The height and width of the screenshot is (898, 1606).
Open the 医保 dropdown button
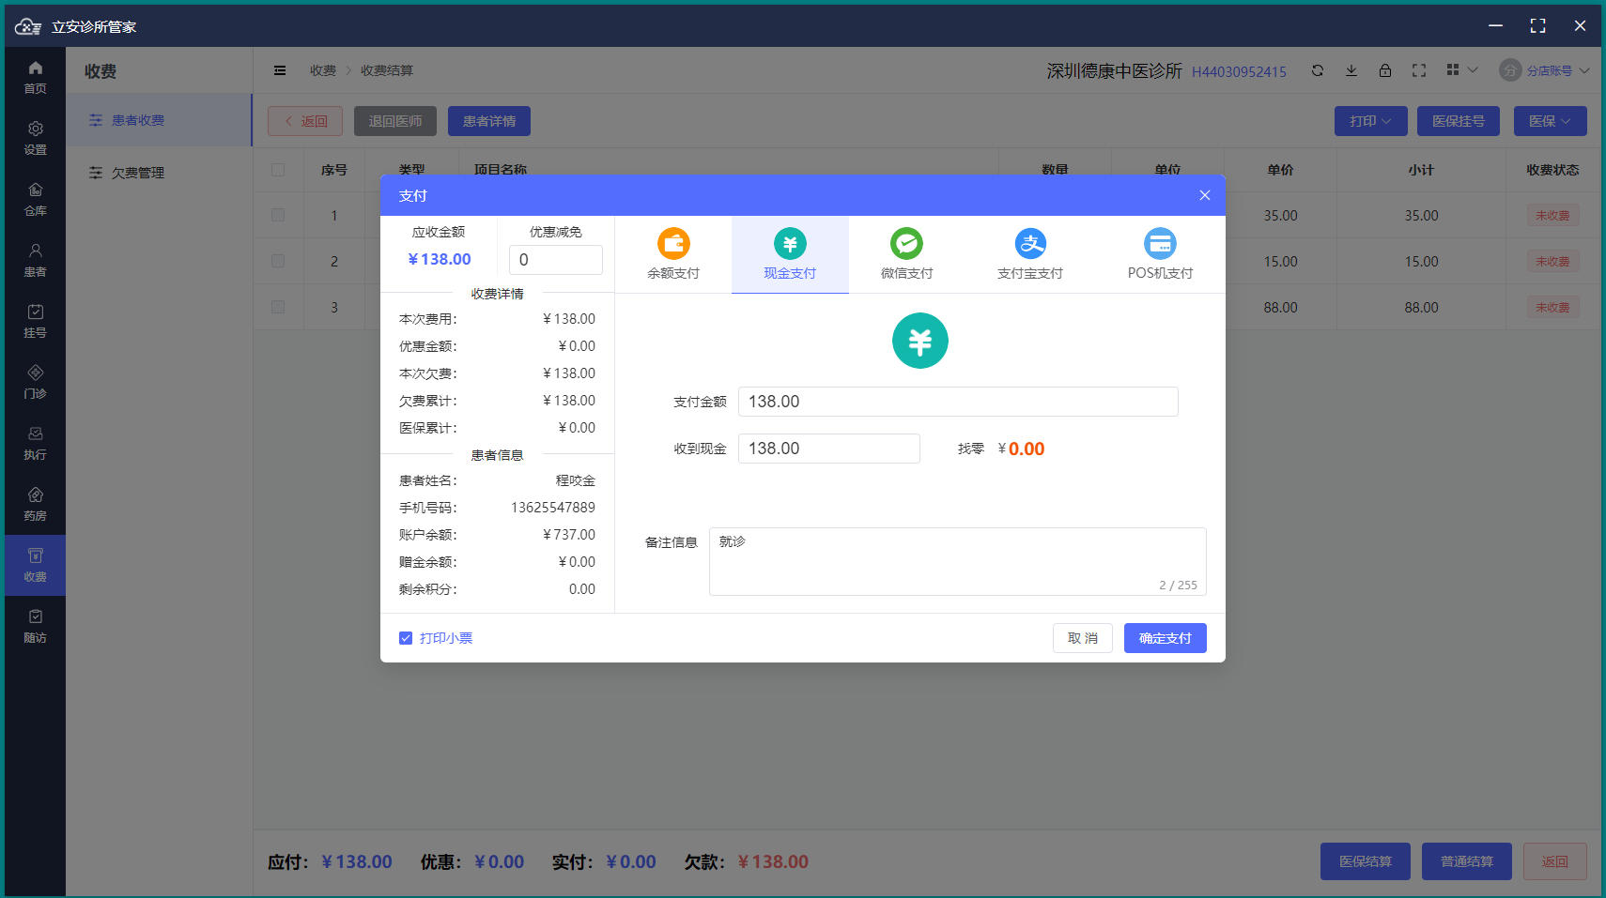pos(1551,121)
